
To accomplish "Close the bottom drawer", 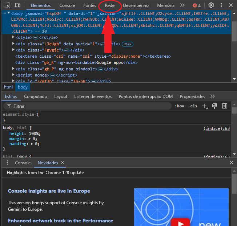I will [231, 163].
